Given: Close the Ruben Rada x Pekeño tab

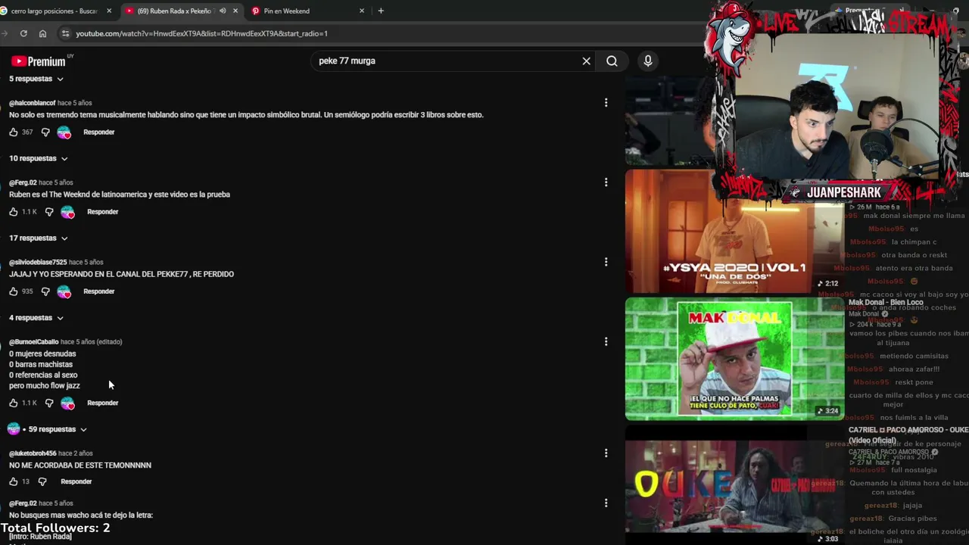Looking at the screenshot, I should tap(235, 11).
